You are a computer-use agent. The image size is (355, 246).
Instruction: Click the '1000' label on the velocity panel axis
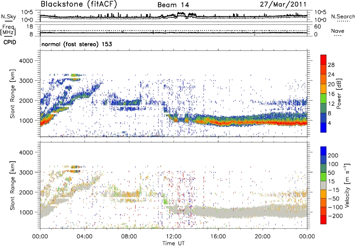coord(26,212)
